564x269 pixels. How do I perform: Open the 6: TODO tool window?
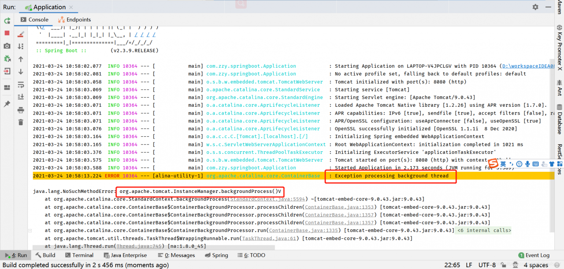[251, 255]
